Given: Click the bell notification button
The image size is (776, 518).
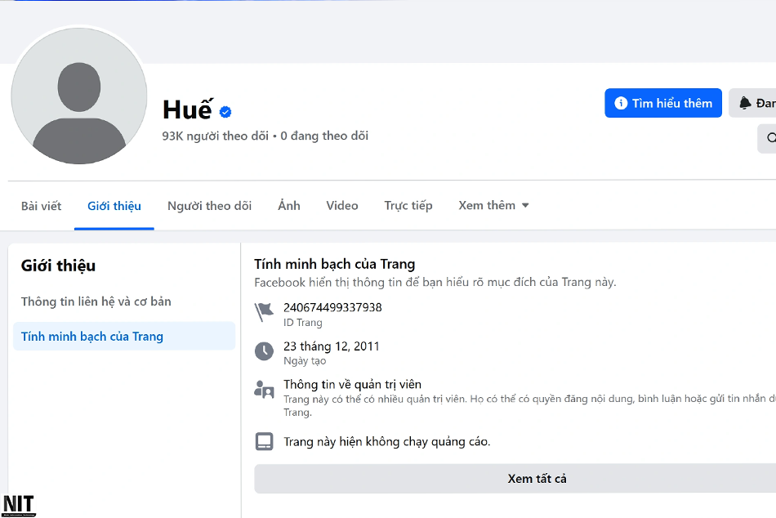Looking at the screenshot, I should click(753, 103).
